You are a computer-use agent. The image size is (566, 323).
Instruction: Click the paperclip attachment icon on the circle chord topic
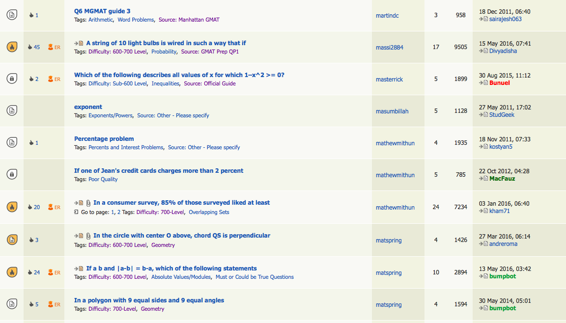coord(88,236)
